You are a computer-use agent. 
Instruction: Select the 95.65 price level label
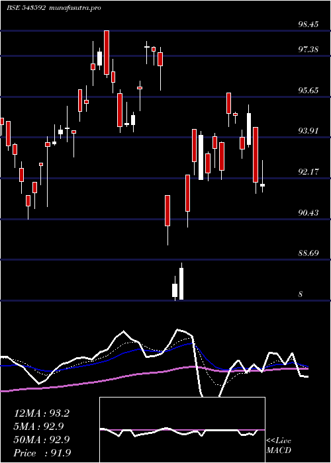pyautogui.click(x=308, y=91)
